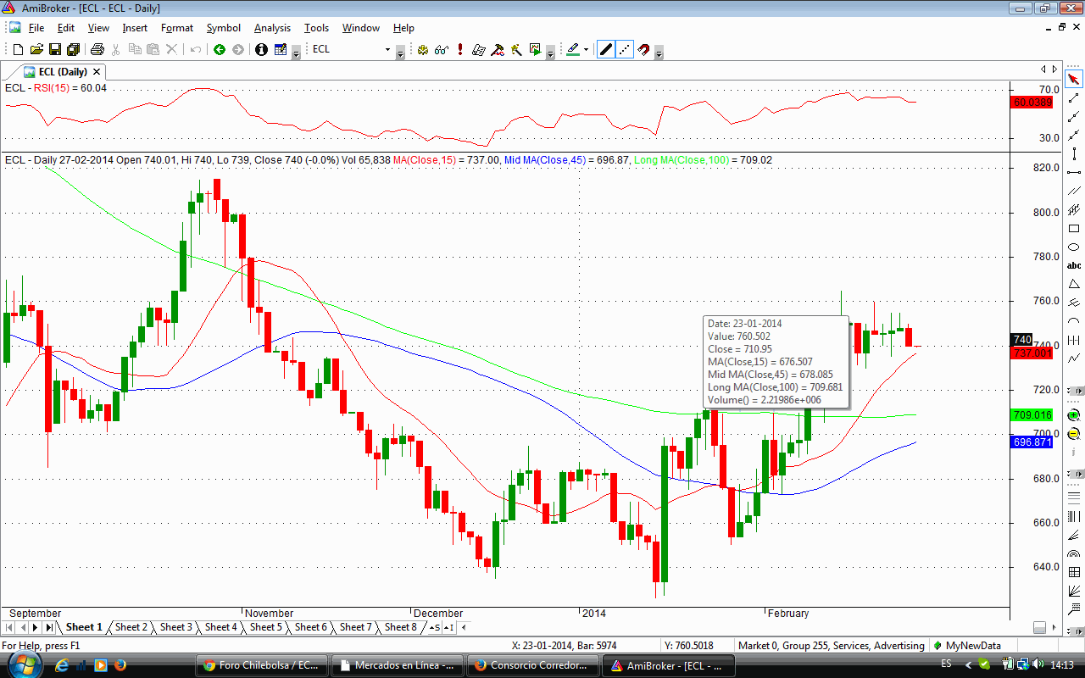The height and width of the screenshot is (678, 1085).
Task: Activate the abc text annotation tool
Action: (x=1074, y=265)
